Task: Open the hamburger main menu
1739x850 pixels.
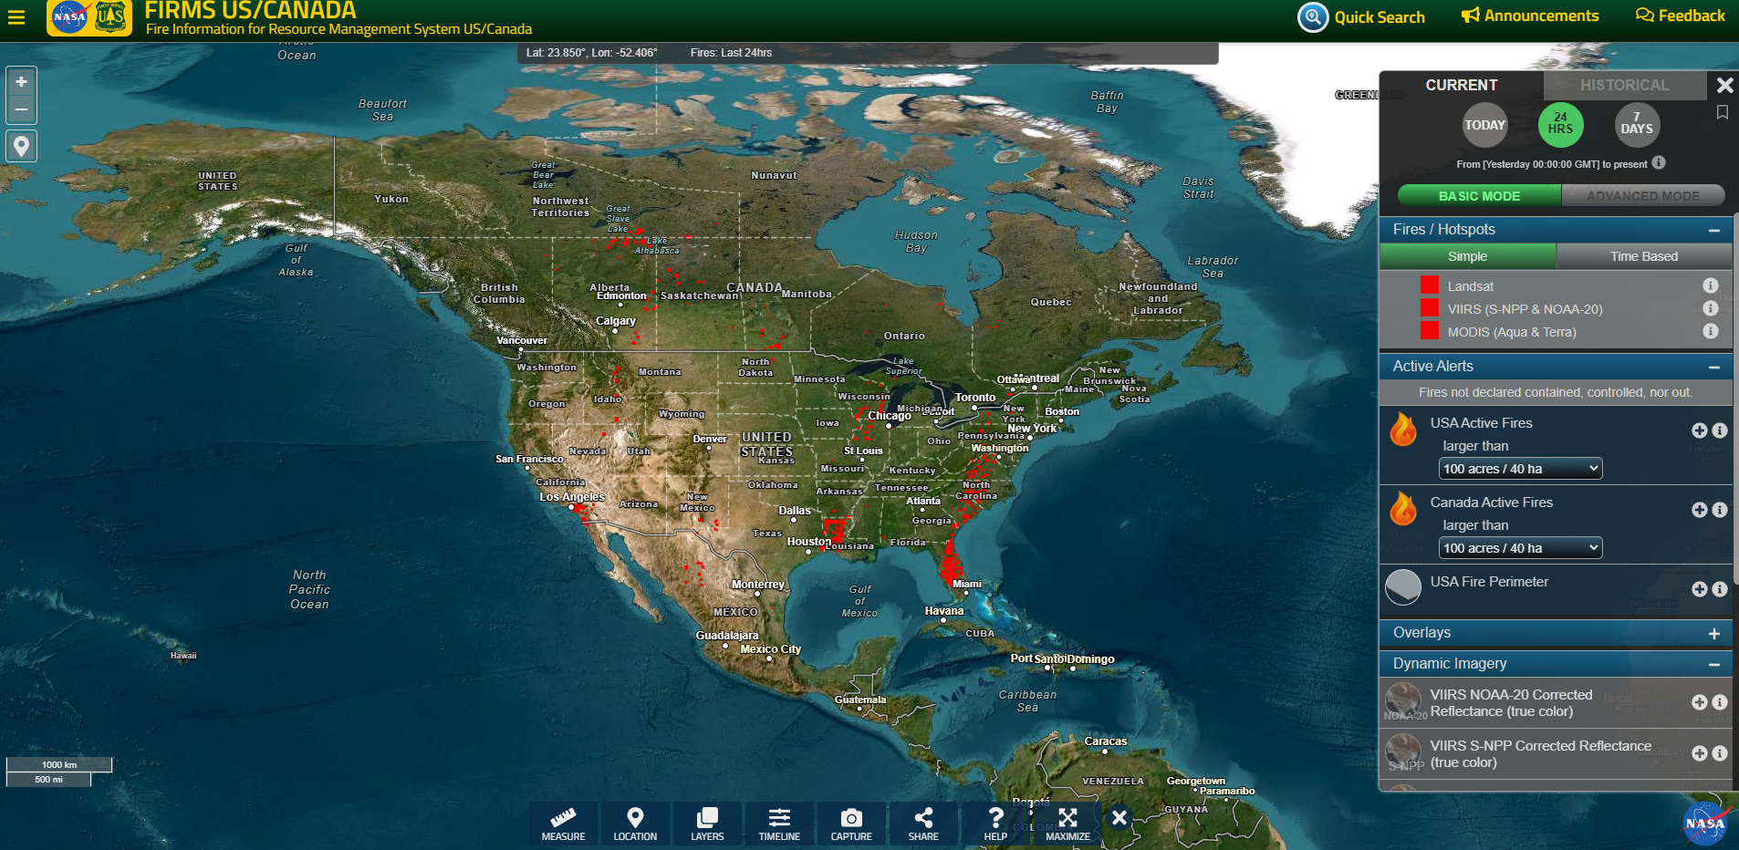Action: pos(16,16)
